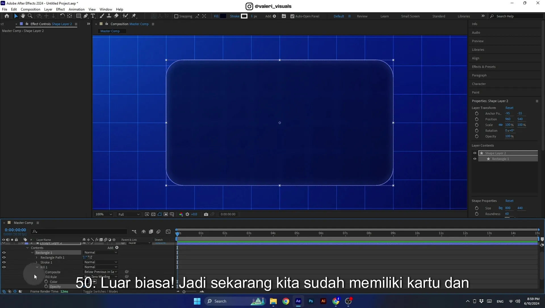This screenshot has width=545, height=308.
Task: Toggle the Auto-Open Panel checkbox
Action: 292,16
